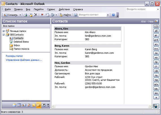Click the Найти button
The image size is (161, 115).
click(65, 15)
